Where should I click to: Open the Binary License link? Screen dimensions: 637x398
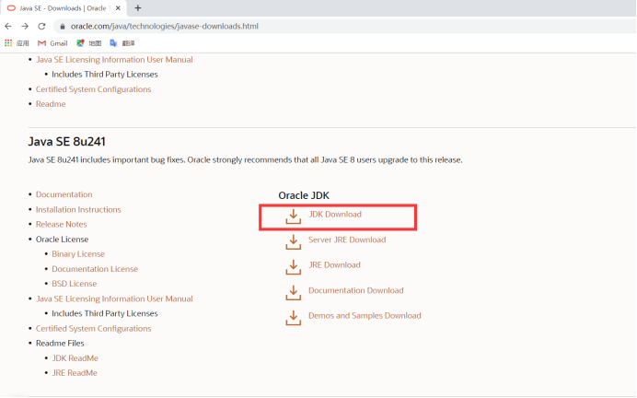(78, 253)
